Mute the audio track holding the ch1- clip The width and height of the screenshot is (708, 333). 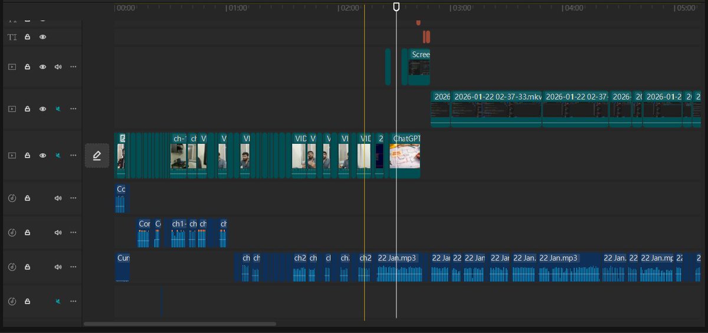(x=58, y=232)
